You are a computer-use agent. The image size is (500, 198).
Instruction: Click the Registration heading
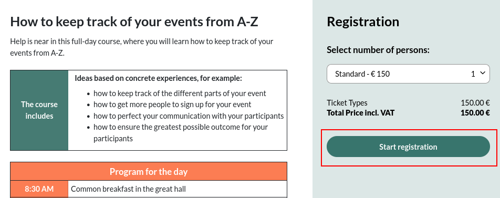click(363, 22)
